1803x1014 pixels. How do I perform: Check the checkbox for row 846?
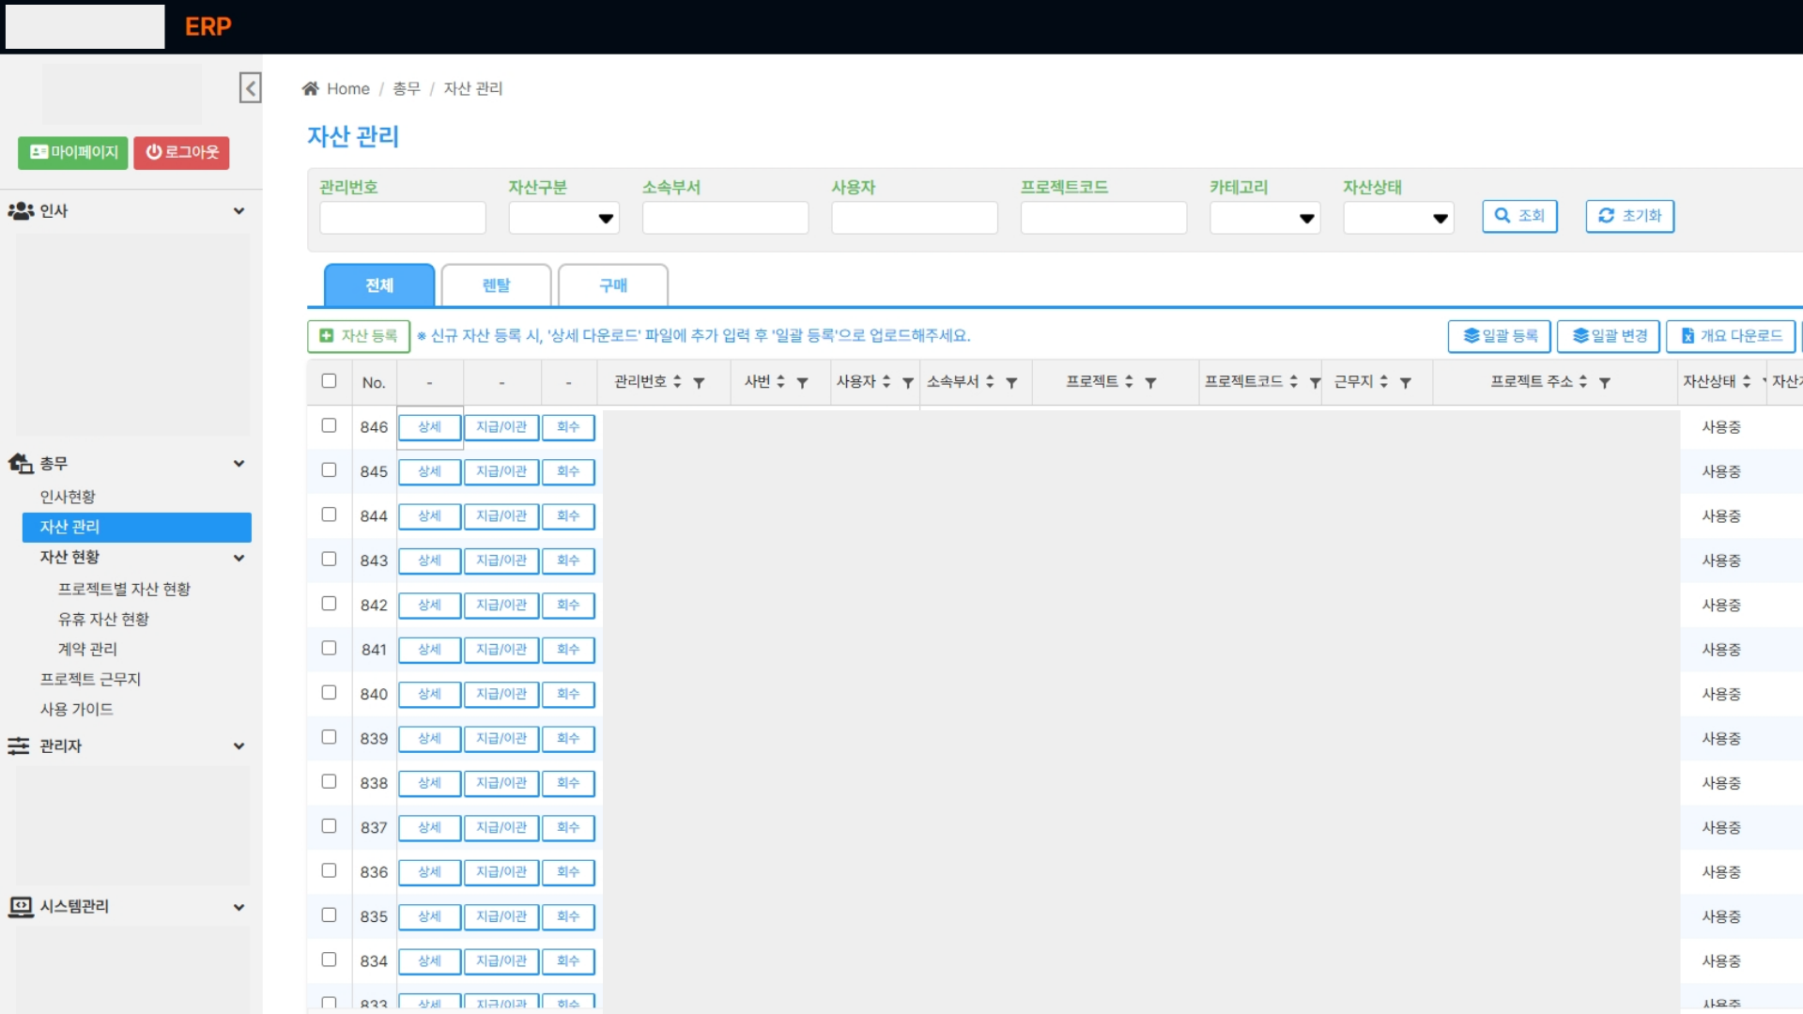[329, 425]
